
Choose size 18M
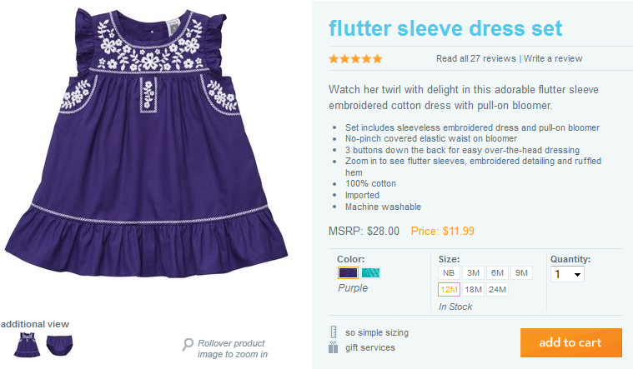(x=474, y=289)
